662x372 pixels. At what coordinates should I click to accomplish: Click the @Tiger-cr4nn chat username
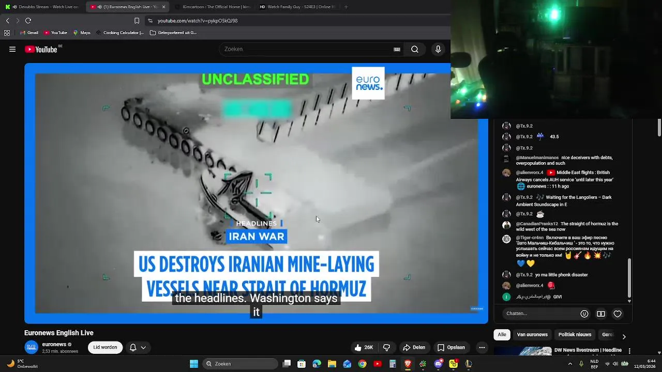pos(530,238)
